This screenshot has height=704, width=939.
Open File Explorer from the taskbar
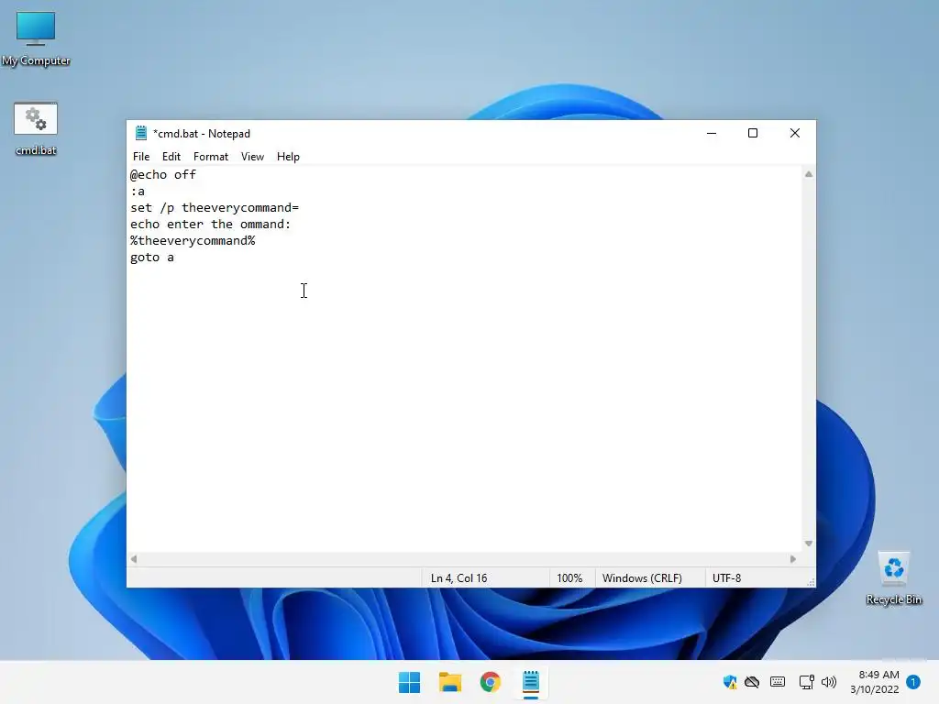[x=449, y=682]
